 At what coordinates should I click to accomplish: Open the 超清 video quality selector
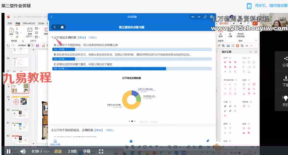click(58, 151)
